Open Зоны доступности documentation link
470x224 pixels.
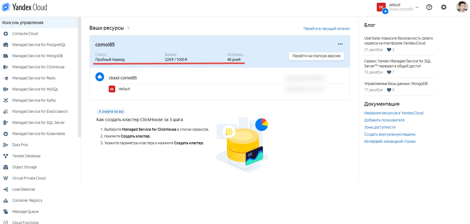pos(380,127)
